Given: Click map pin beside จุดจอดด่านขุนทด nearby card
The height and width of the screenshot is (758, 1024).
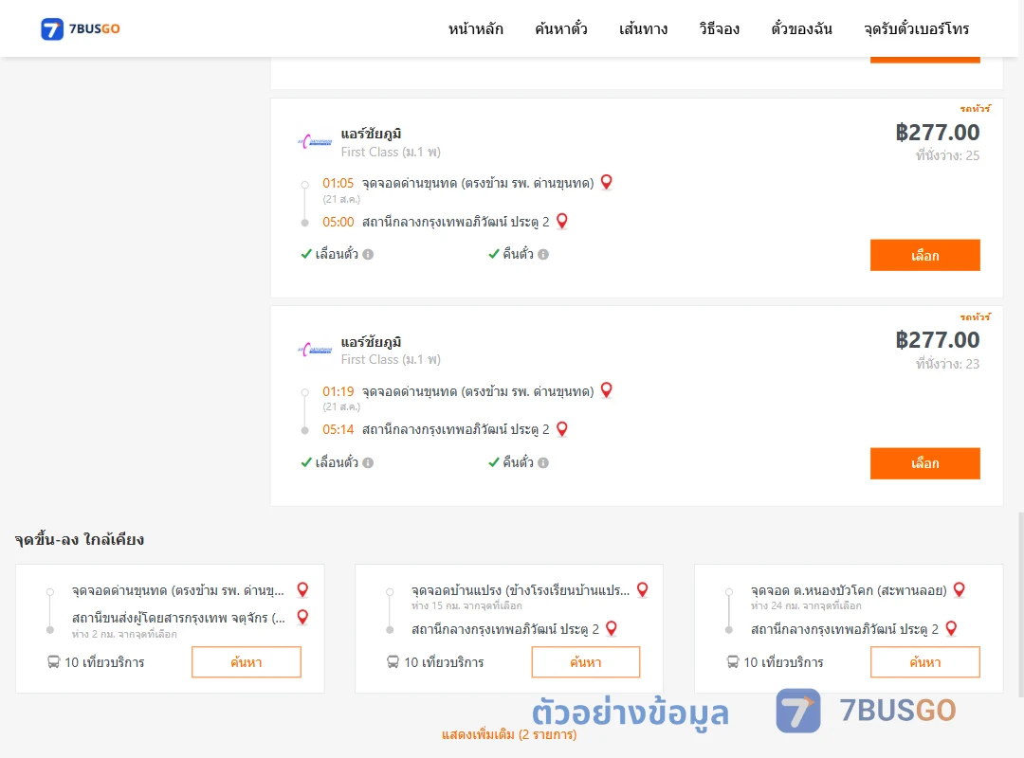Looking at the screenshot, I should [302, 590].
